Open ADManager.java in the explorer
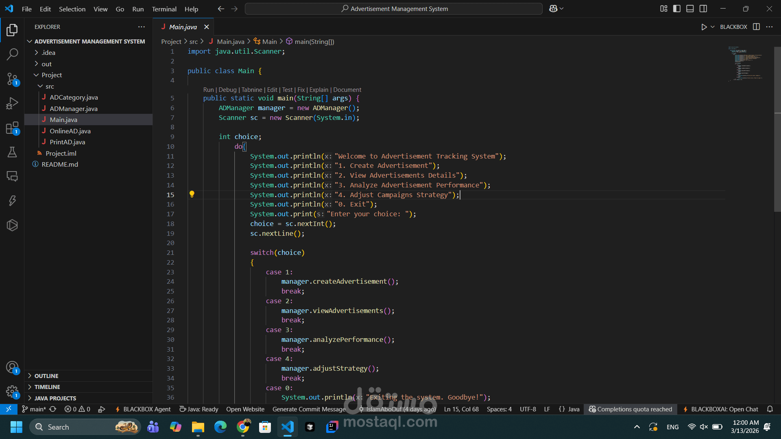The width and height of the screenshot is (781, 439). coord(73,109)
